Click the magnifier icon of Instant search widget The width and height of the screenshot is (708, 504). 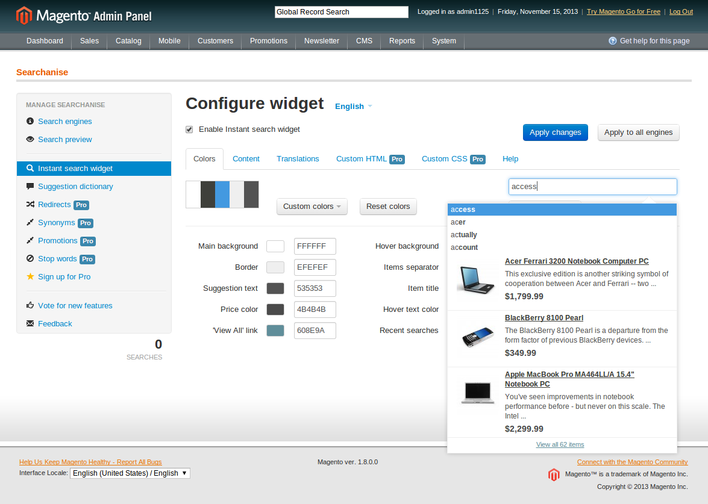click(30, 168)
